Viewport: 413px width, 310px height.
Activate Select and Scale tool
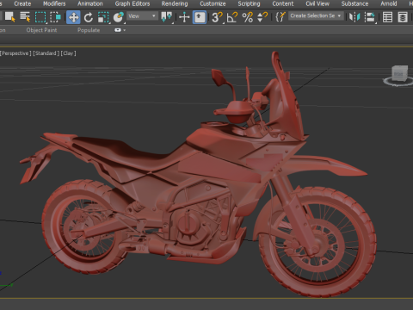point(103,17)
